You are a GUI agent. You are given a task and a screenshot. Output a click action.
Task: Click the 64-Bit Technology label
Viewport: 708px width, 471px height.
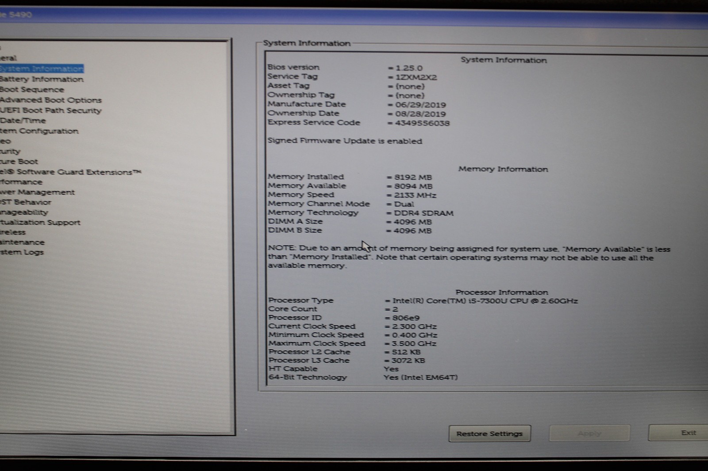click(308, 377)
